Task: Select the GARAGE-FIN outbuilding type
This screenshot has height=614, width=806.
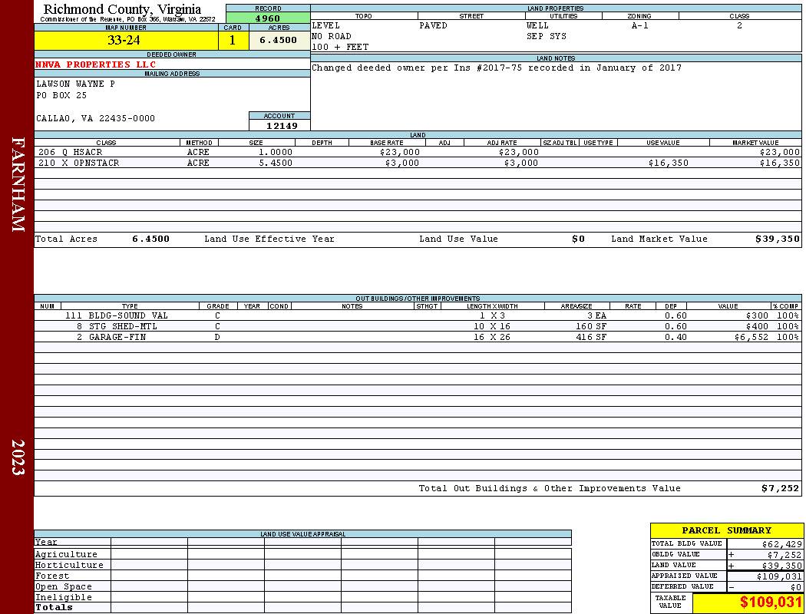Action: tap(117, 337)
